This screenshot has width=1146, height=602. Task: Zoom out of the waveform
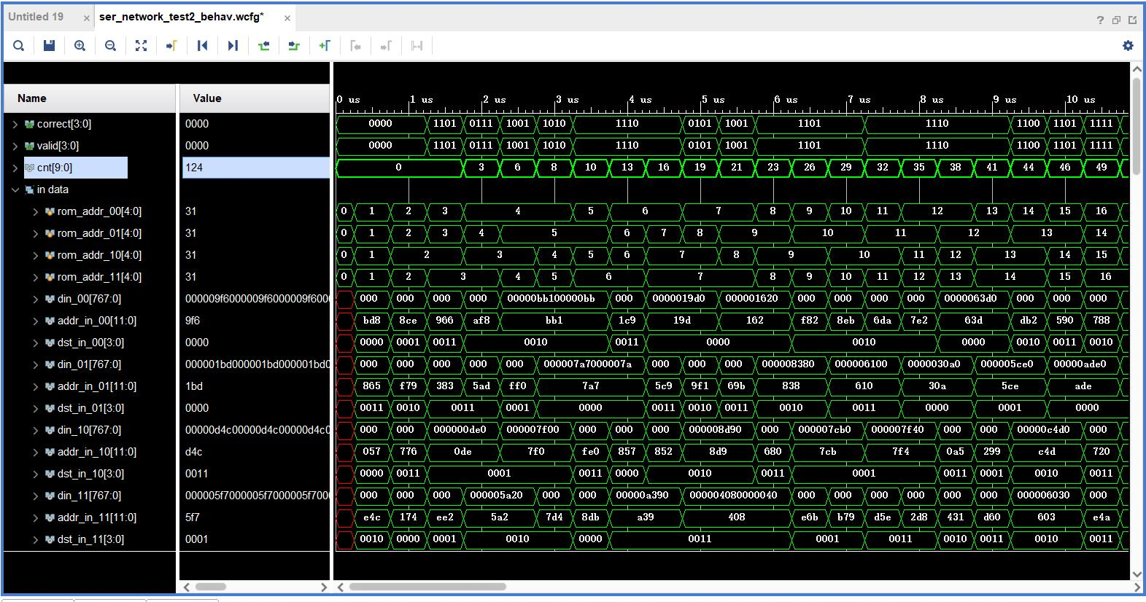tap(111, 46)
